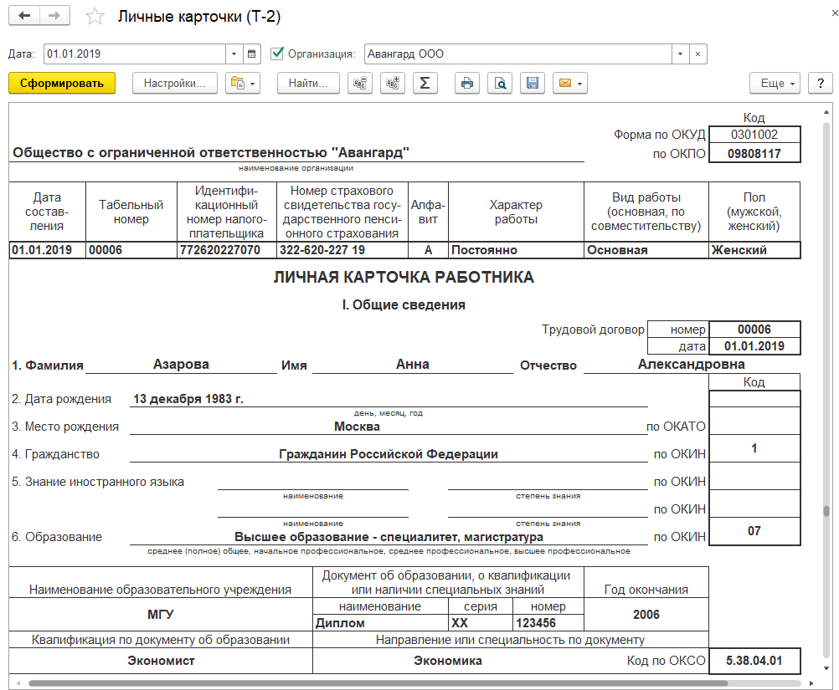Open the report variants dropdown
Viewport: 839px width, 690px height.
[x=243, y=83]
